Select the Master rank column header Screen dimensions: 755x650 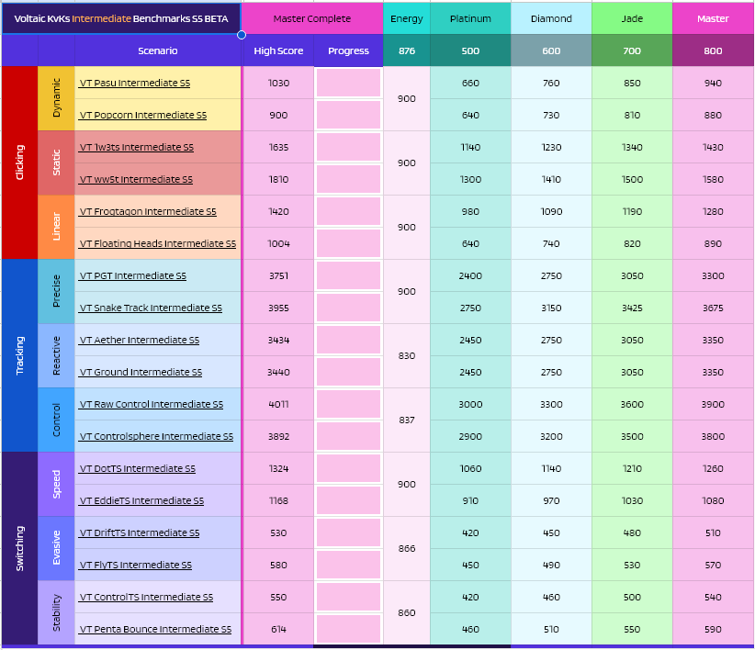pos(713,18)
